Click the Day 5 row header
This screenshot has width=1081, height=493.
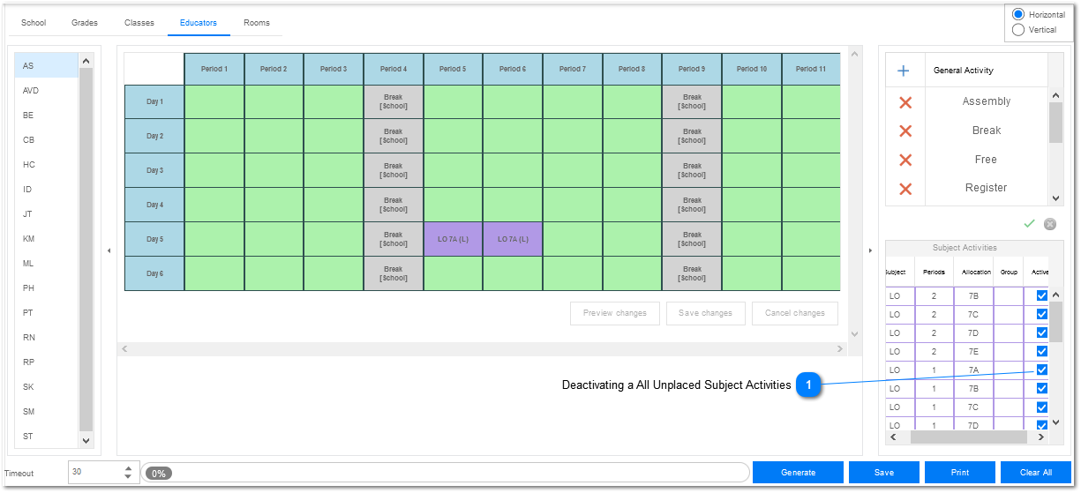click(154, 239)
